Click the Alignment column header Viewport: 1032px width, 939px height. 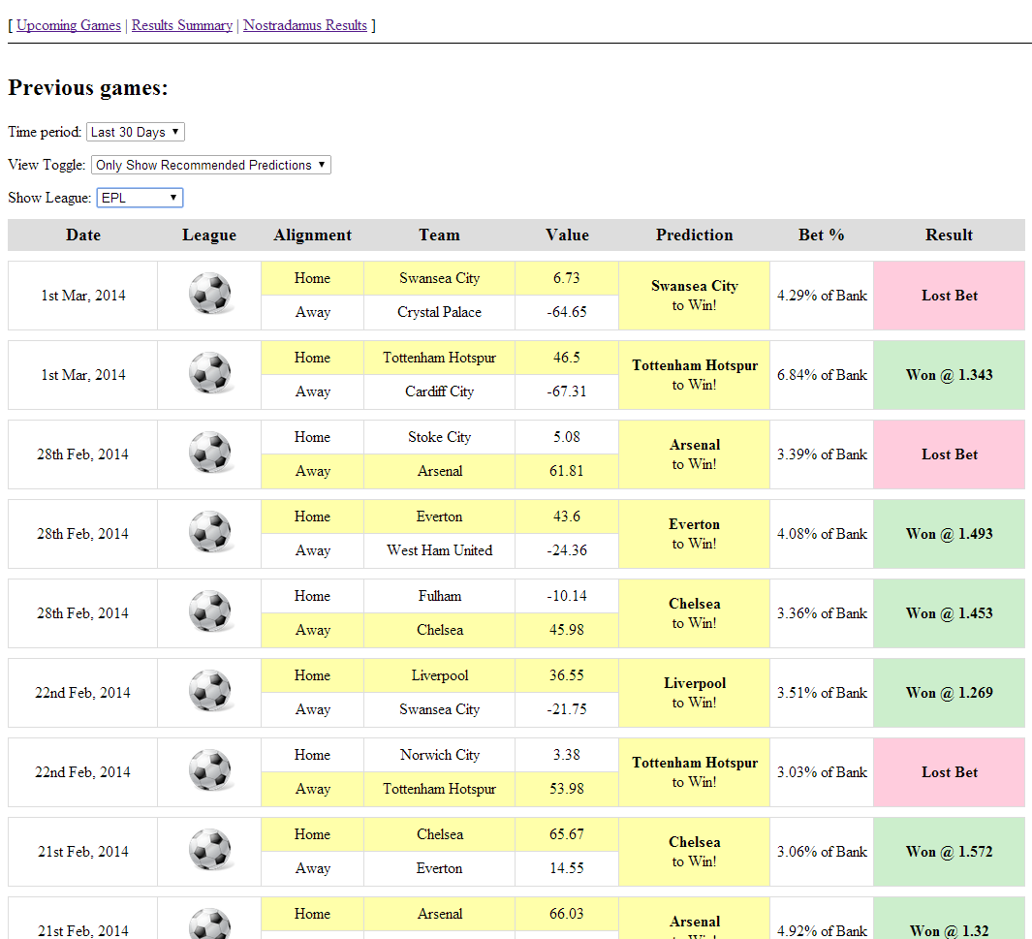pos(313,235)
